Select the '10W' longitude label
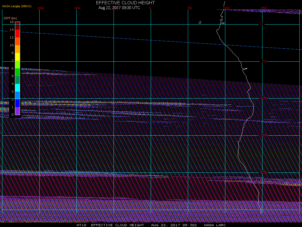Screen dimensions: 302x227 77,8
